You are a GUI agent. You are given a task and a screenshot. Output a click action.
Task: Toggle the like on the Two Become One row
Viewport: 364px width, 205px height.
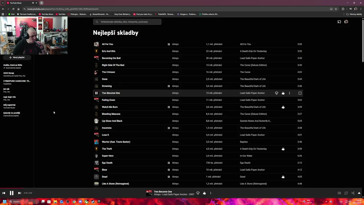(x=283, y=93)
